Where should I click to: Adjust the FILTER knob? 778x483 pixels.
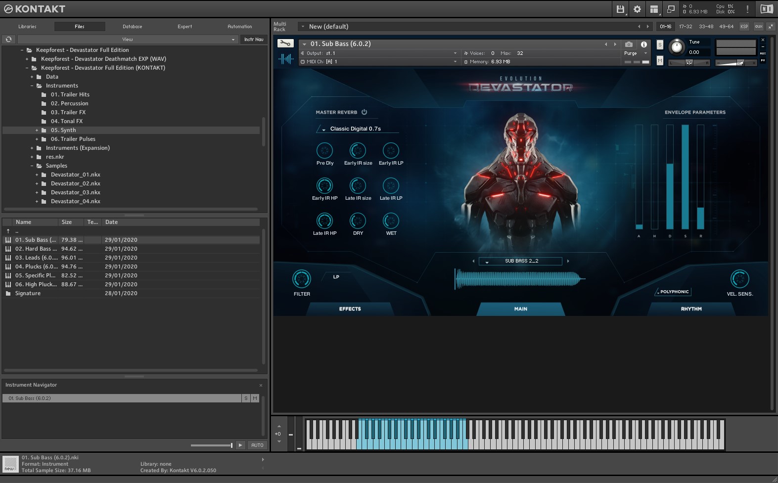click(x=302, y=279)
